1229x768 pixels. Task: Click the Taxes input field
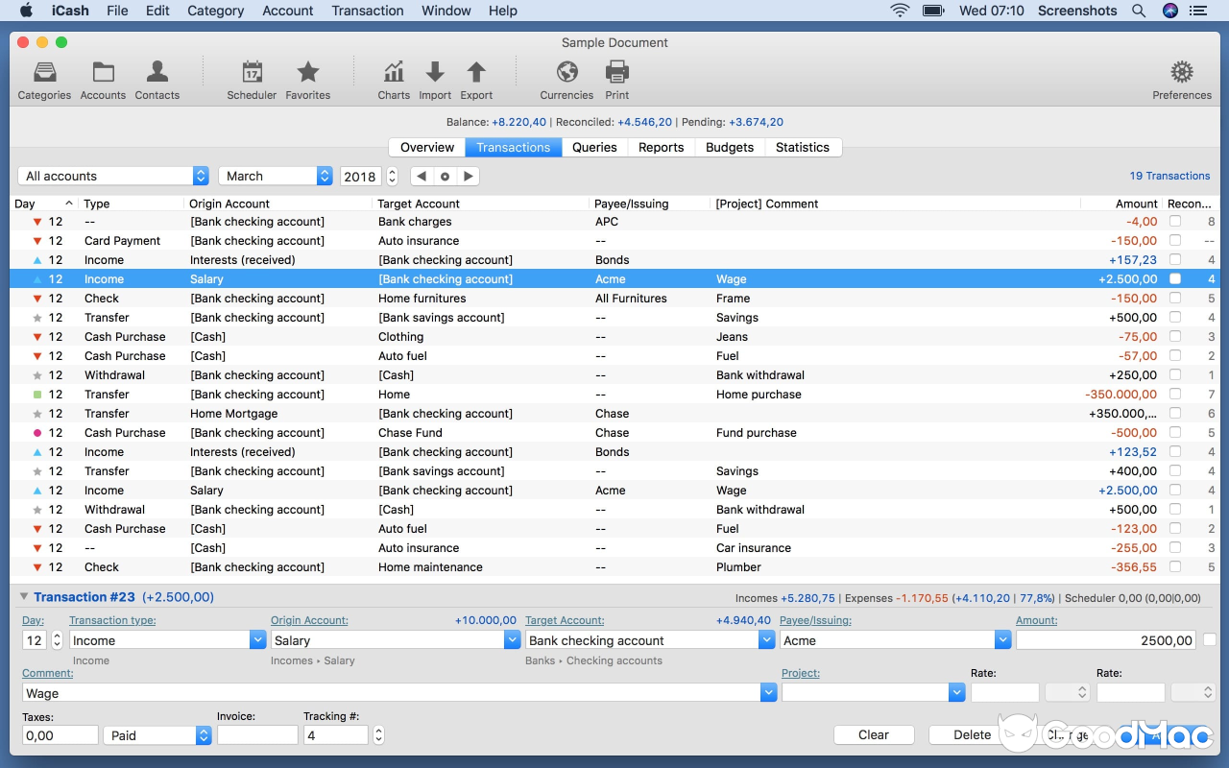coord(60,734)
